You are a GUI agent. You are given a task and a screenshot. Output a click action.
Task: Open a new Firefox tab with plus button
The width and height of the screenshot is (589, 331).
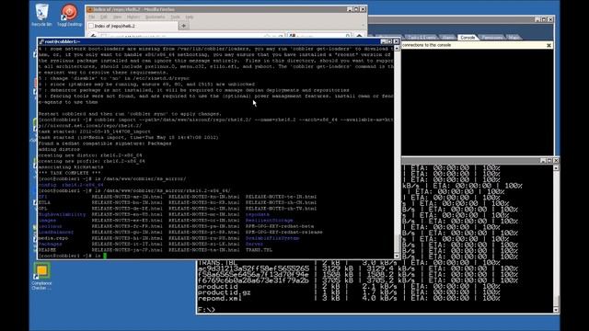tap(184, 26)
